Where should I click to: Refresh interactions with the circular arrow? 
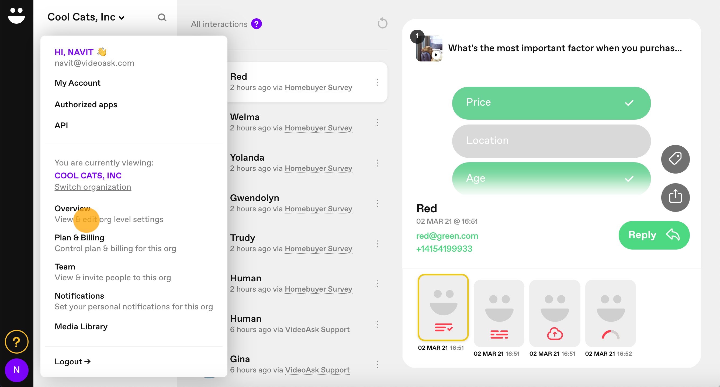[382, 23]
